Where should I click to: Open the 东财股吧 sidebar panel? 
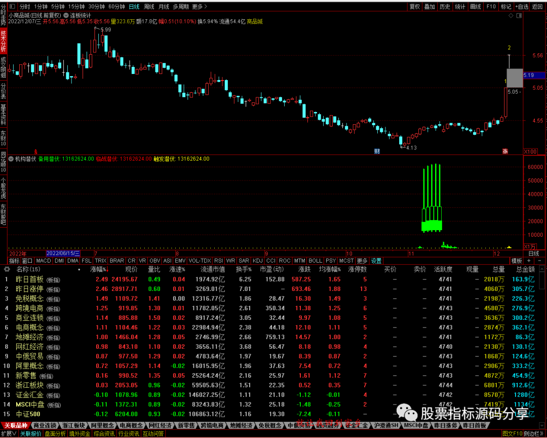[x=3, y=214]
